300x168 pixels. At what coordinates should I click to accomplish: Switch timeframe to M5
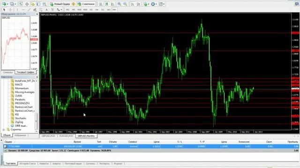pos(74,9)
